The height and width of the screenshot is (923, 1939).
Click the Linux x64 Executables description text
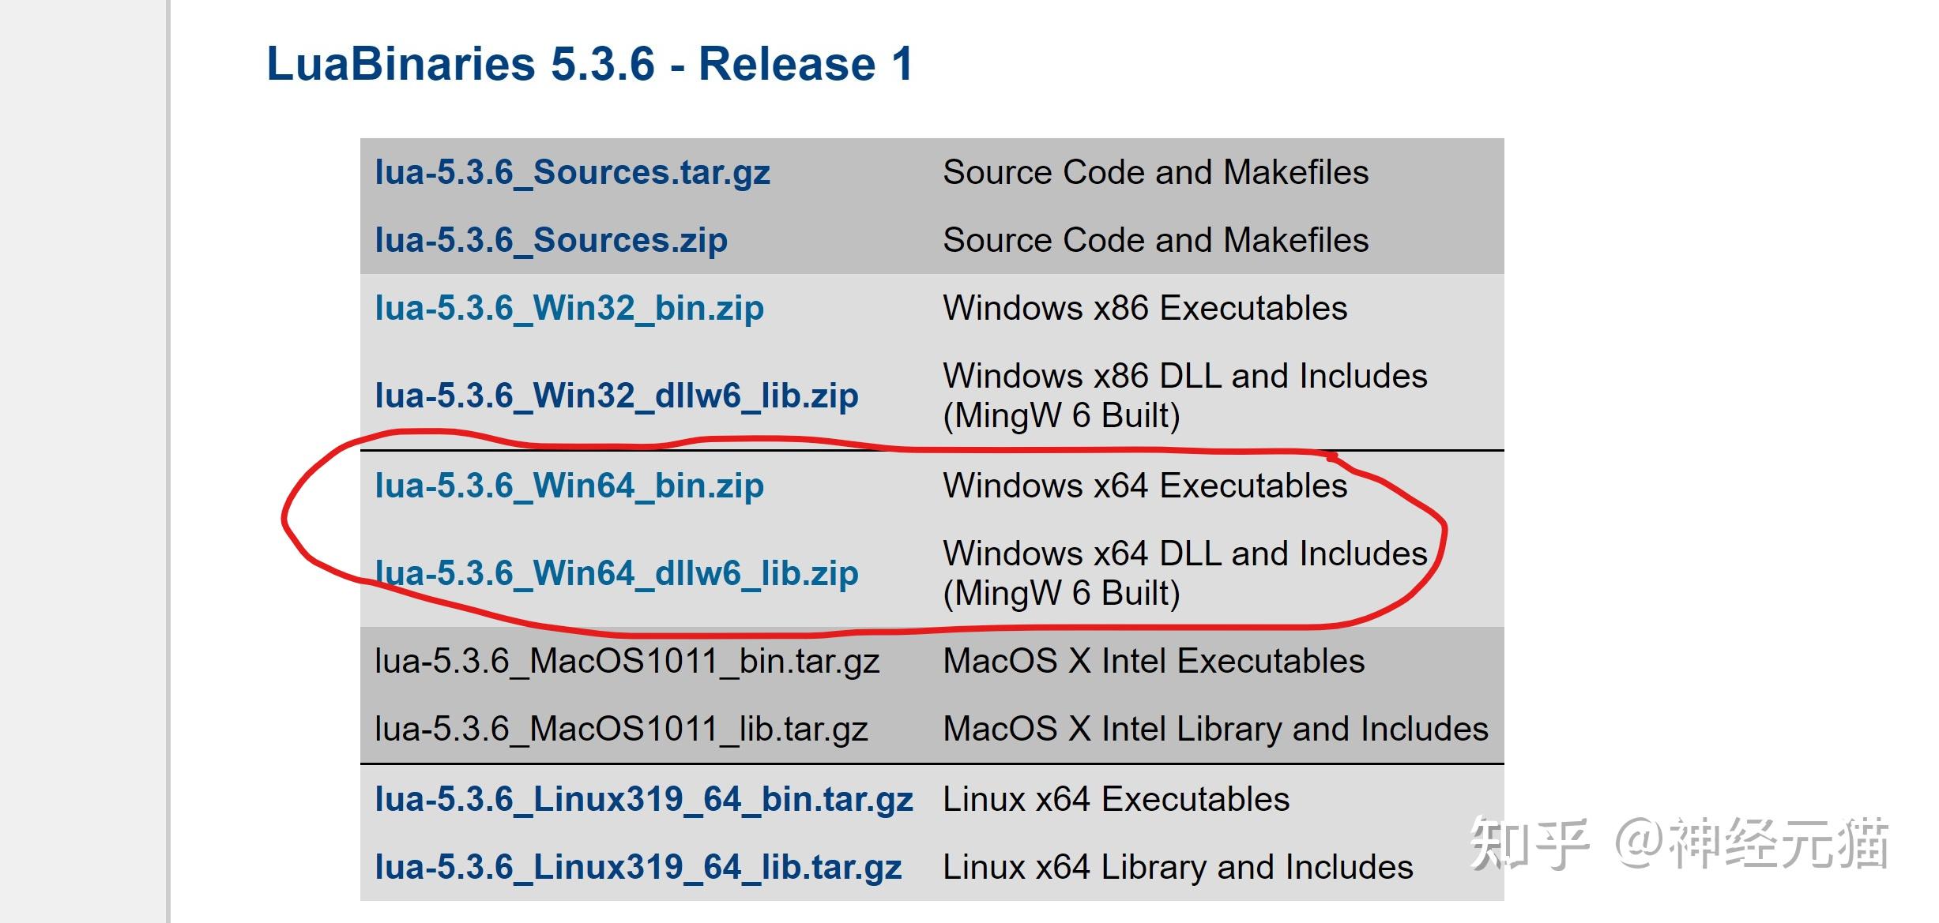pos(1116,799)
